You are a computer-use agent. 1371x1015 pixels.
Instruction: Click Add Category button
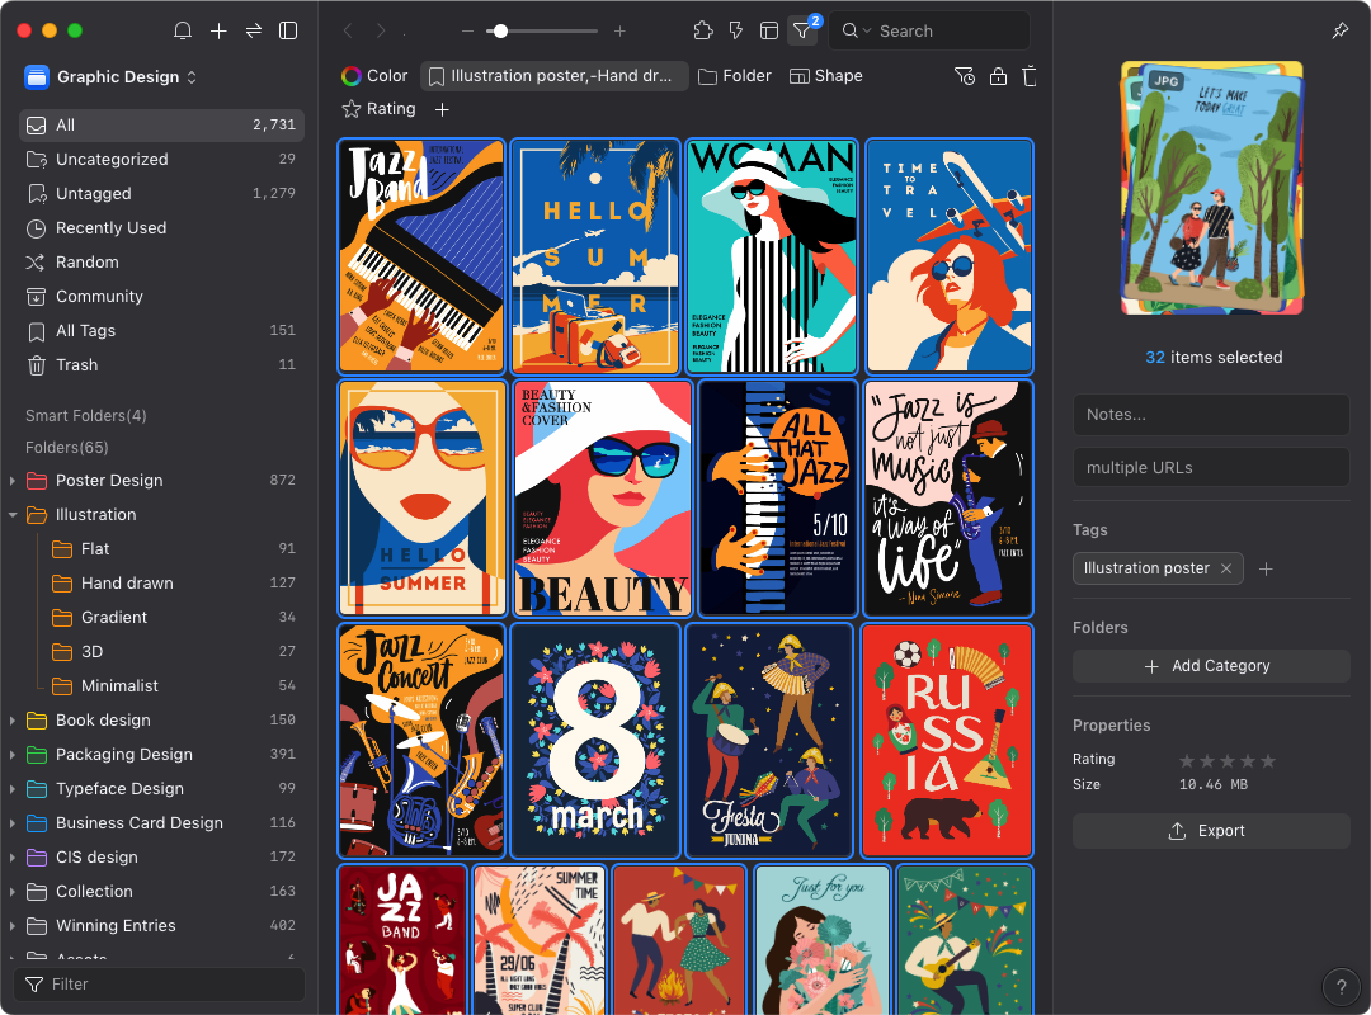(1211, 666)
